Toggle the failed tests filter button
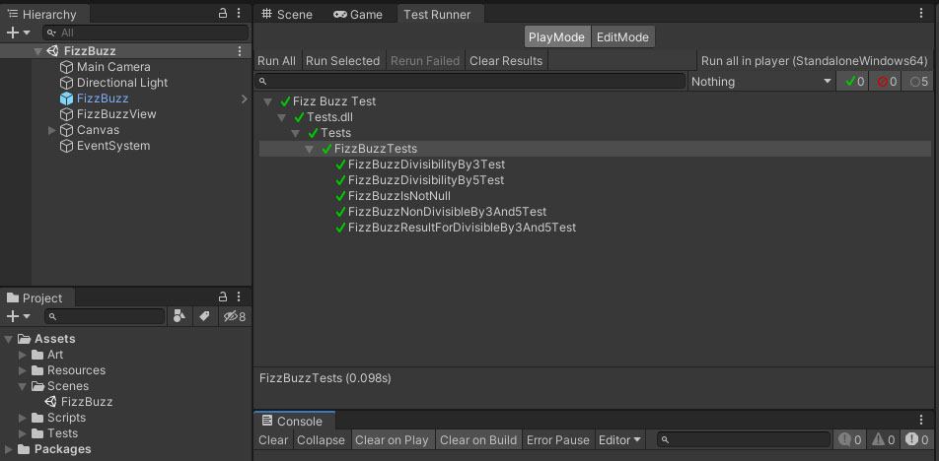 (x=887, y=82)
